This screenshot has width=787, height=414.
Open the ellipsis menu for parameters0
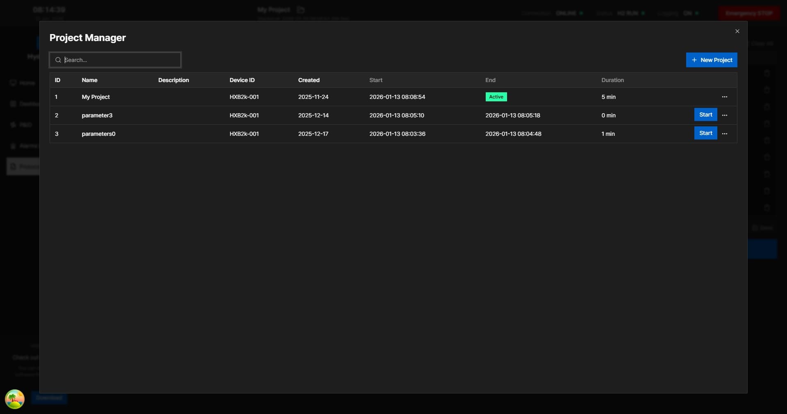coord(724,134)
